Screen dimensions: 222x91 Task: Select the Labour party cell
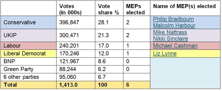tap(28, 46)
